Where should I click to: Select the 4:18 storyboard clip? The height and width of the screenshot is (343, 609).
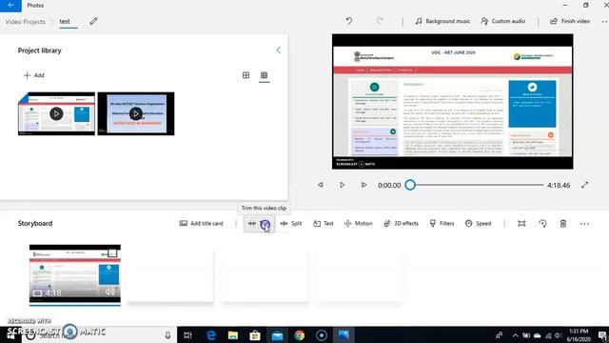pos(75,273)
